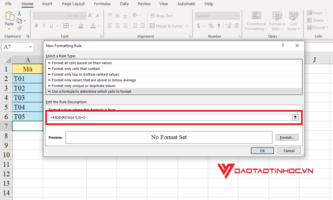Click the formula input field with =MOD(ROW(A1),3)=0
Screen dimensions: 333x200
(x=170, y=117)
